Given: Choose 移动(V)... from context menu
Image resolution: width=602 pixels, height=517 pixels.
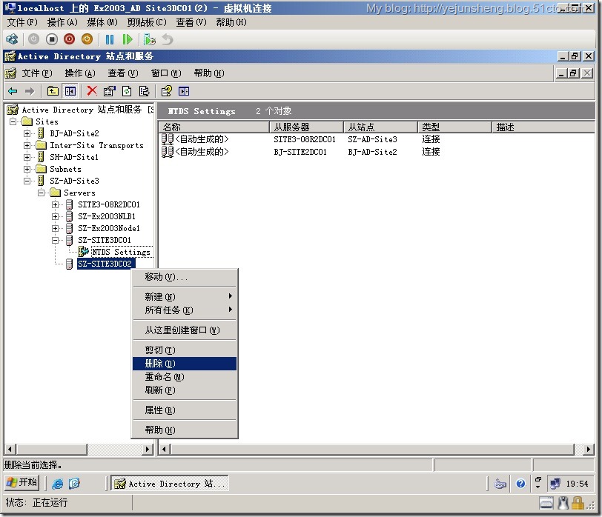Looking at the screenshot, I should click(185, 277).
